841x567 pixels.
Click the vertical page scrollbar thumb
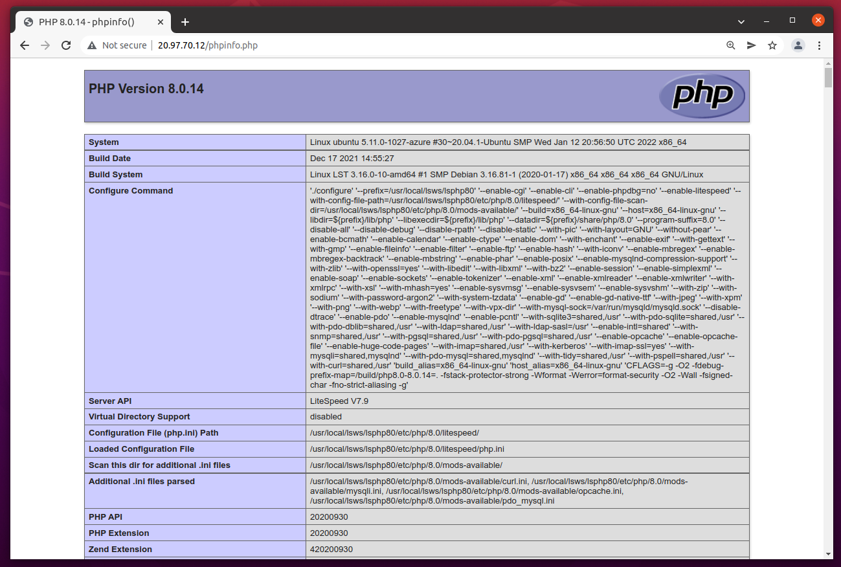[x=828, y=78]
